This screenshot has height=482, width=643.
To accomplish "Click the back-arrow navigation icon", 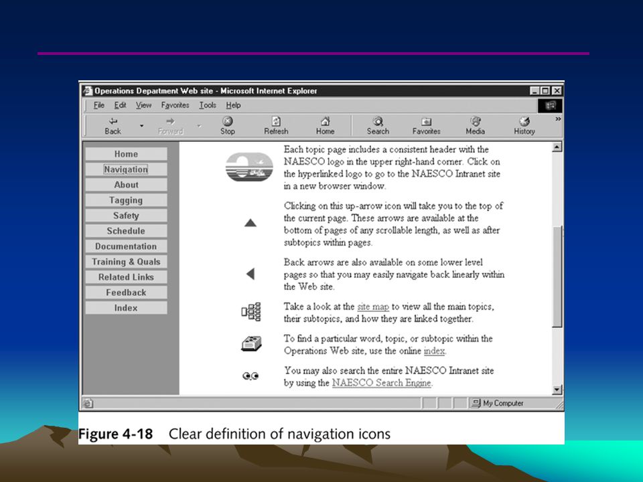I will point(251,274).
